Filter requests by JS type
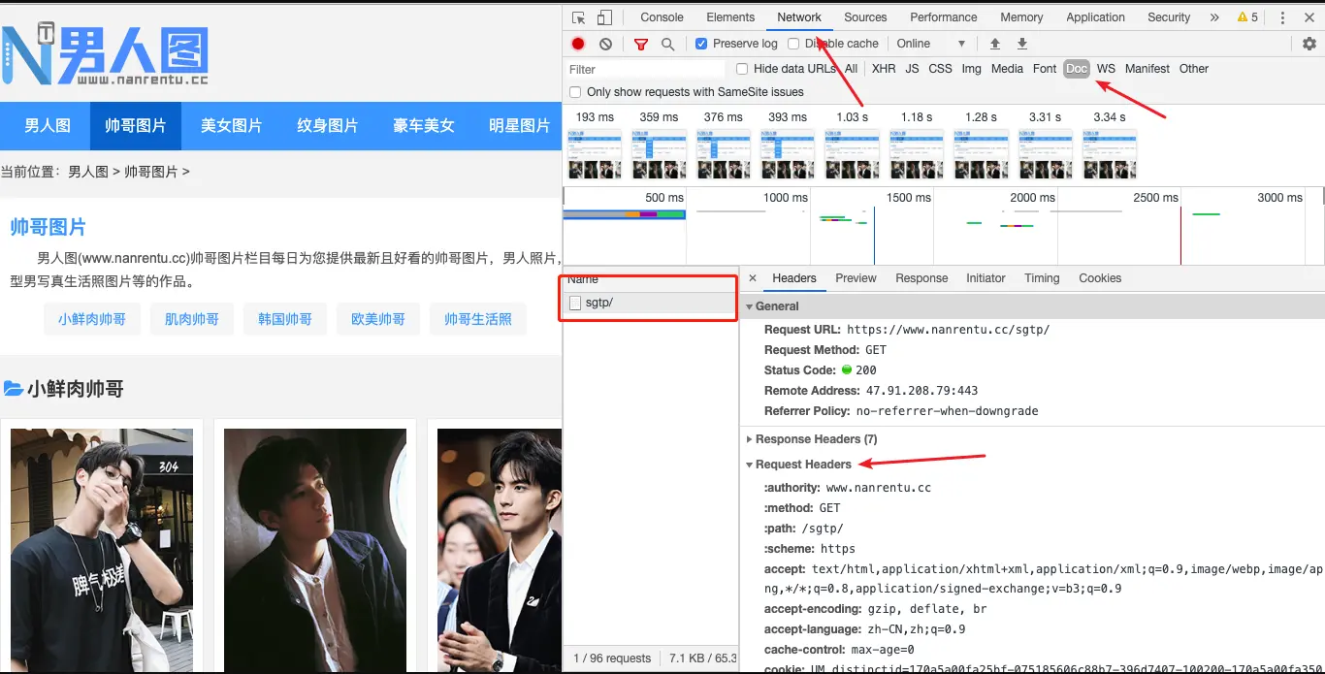The height and width of the screenshot is (674, 1325). click(x=912, y=69)
